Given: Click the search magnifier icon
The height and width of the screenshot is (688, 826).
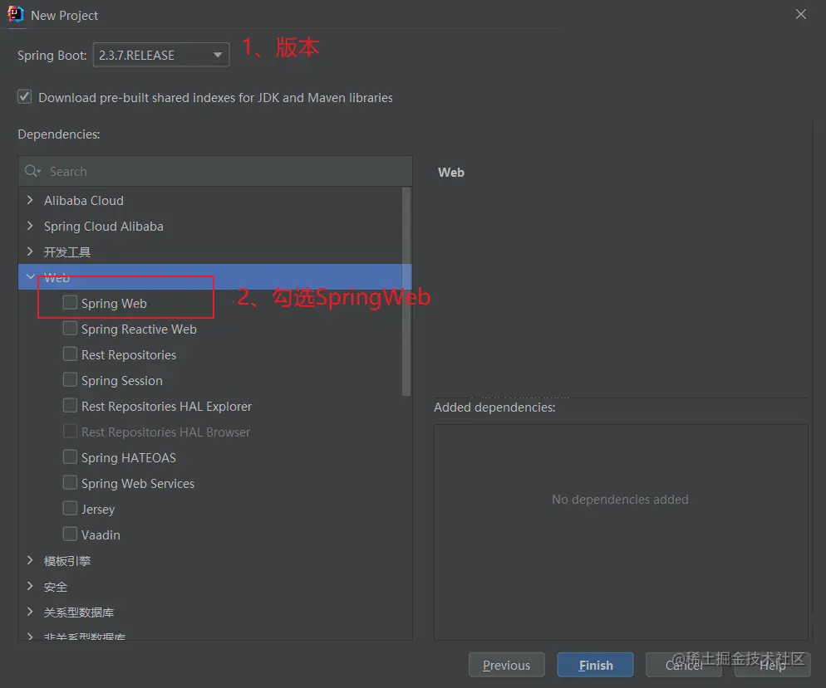Looking at the screenshot, I should pyautogui.click(x=32, y=171).
